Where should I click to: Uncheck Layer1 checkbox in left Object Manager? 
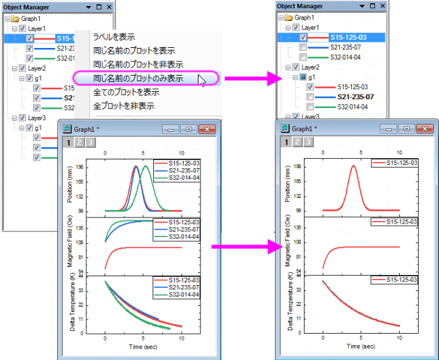tap(22, 28)
